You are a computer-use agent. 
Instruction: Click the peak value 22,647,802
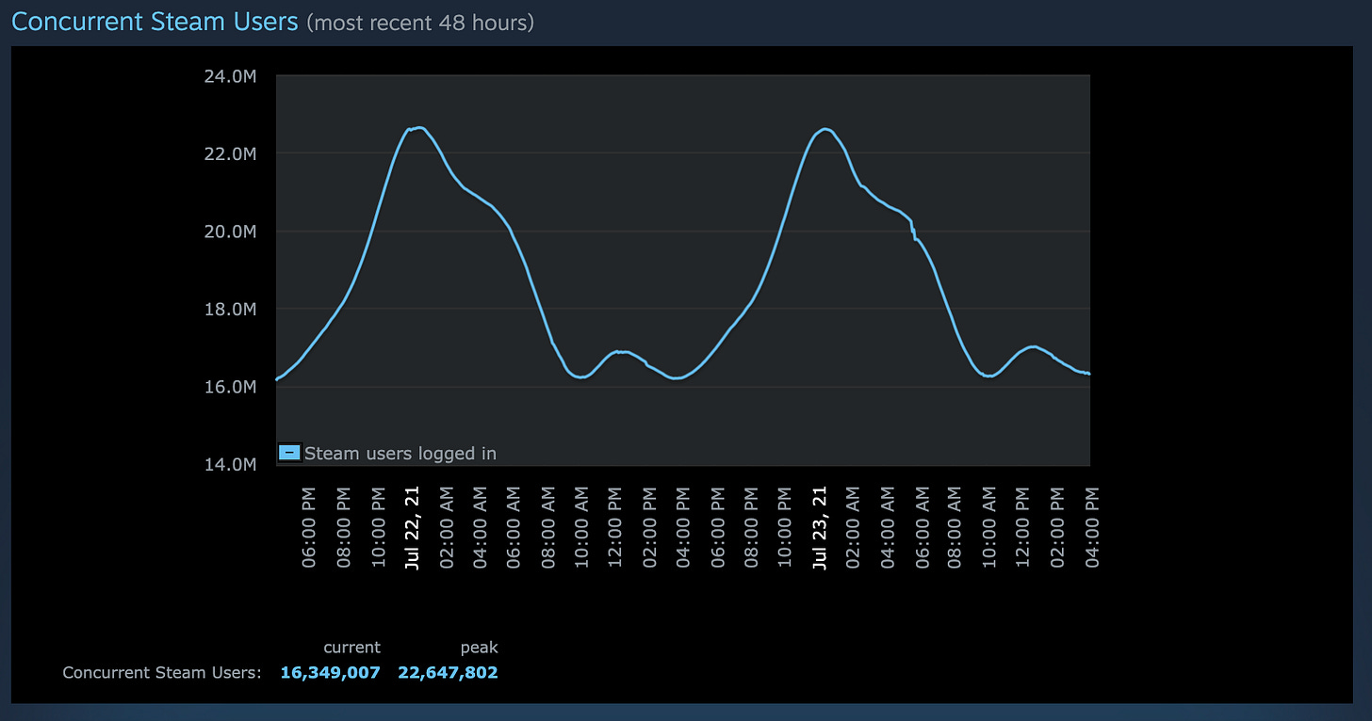(448, 672)
